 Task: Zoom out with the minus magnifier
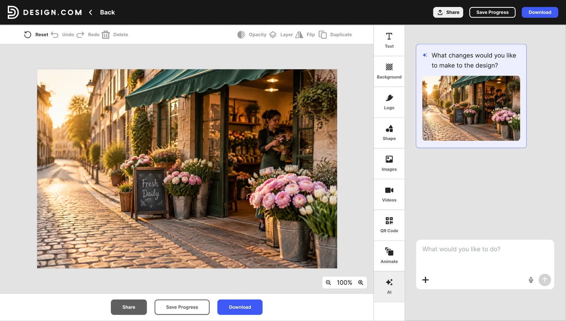click(x=328, y=283)
